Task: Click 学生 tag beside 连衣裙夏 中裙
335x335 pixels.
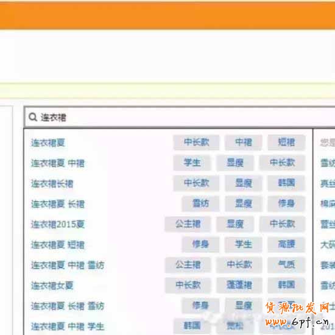Action: [192, 163]
